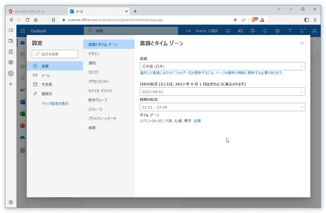Click the 変更 link to change time zone

click(197, 121)
